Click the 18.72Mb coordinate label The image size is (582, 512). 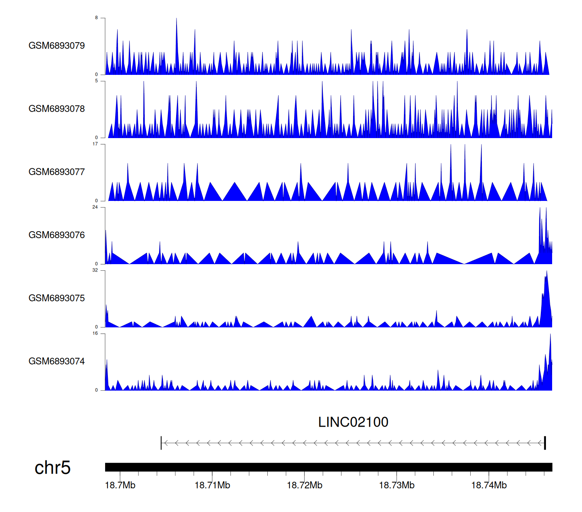click(x=305, y=485)
